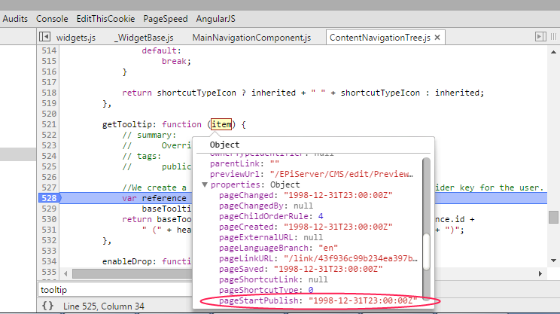Open the _WidgetBase.js file tab
The height and width of the screenshot is (314, 560).
point(144,37)
